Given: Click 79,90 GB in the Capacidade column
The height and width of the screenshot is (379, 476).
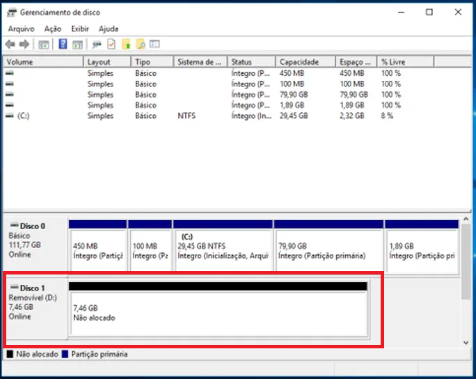Looking at the screenshot, I should pos(294,95).
